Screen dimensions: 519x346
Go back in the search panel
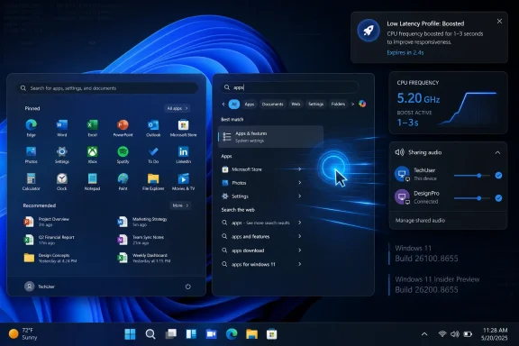click(223, 104)
